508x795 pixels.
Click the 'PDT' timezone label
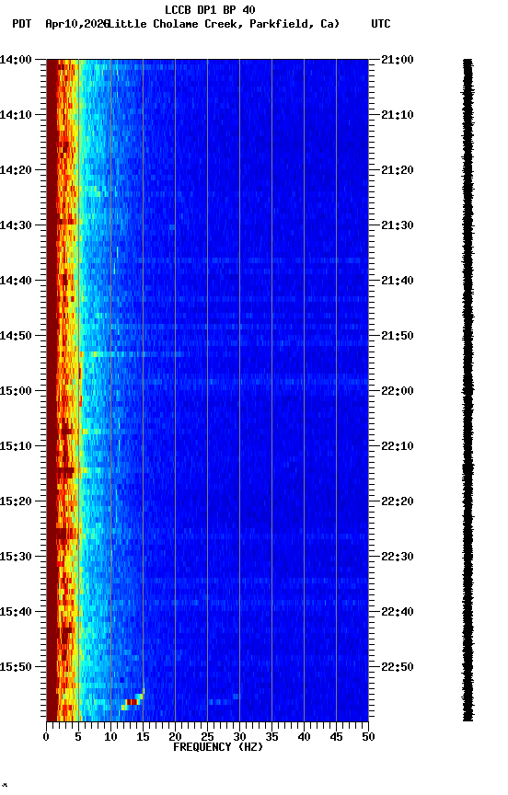click(22, 24)
